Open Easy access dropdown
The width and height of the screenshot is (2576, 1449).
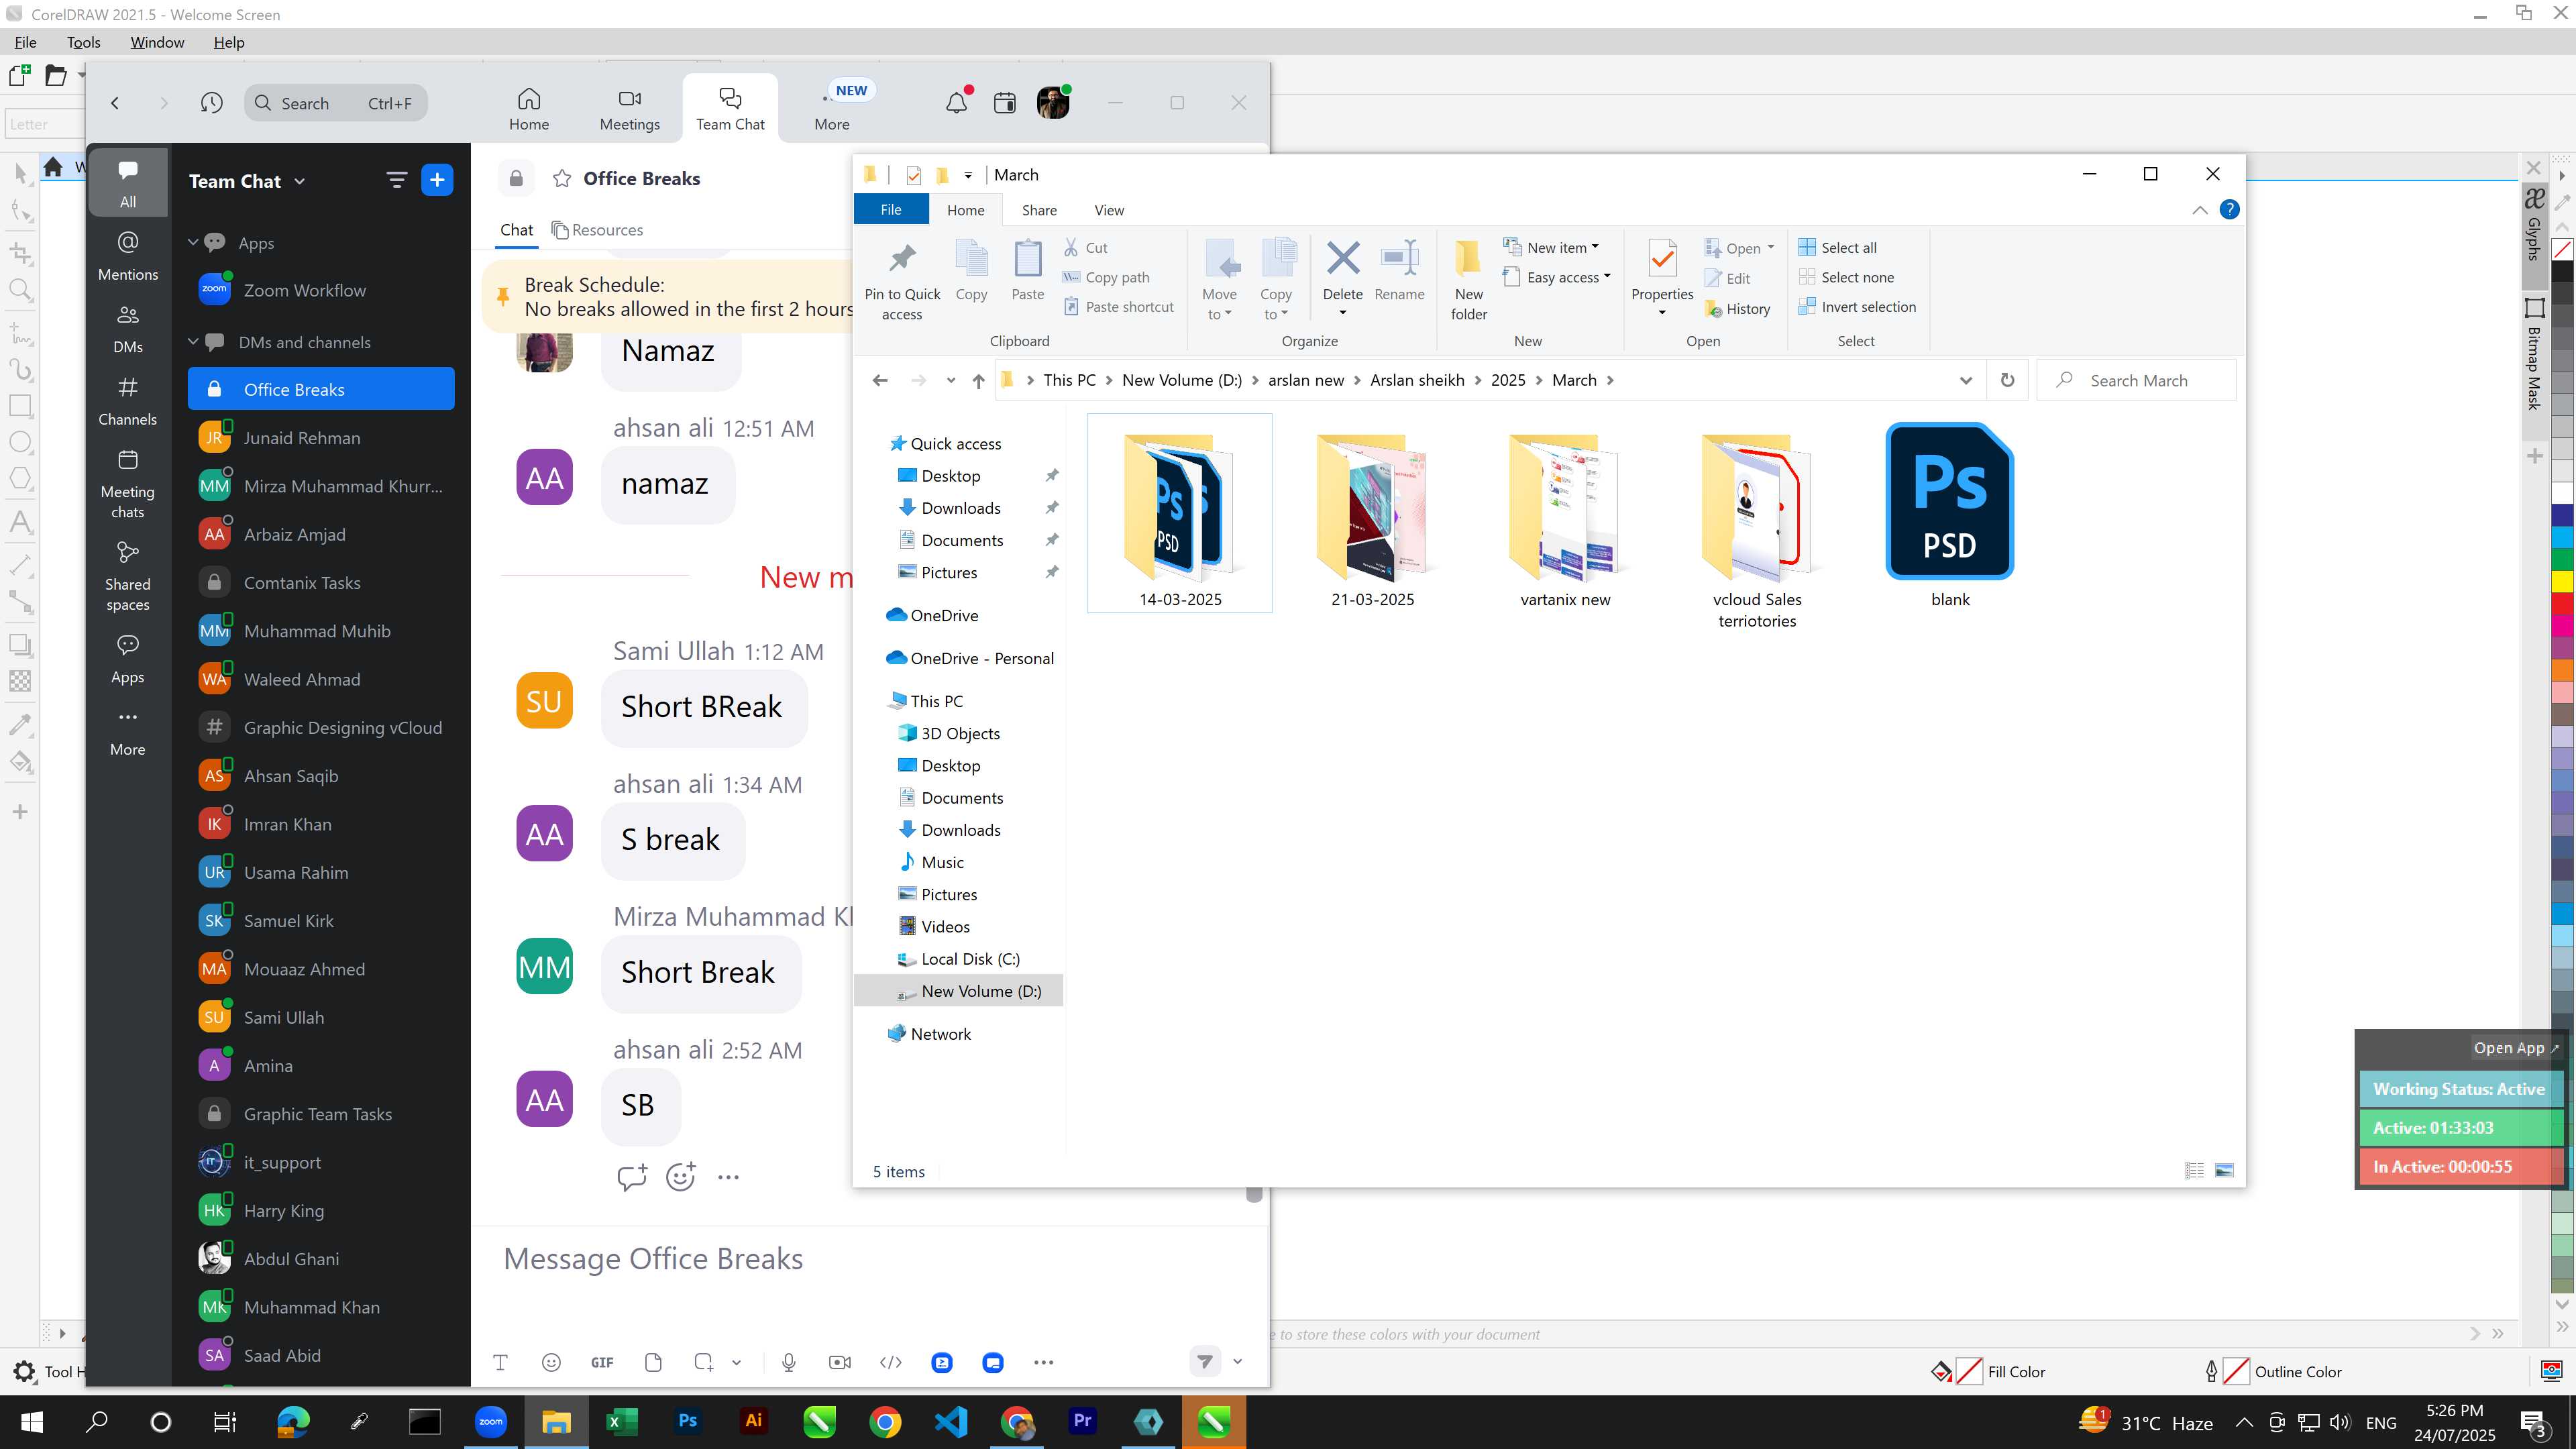click(1557, 277)
